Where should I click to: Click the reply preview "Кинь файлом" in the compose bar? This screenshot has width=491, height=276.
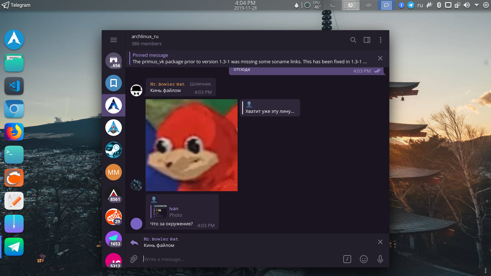pyautogui.click(x=159, y=245)
